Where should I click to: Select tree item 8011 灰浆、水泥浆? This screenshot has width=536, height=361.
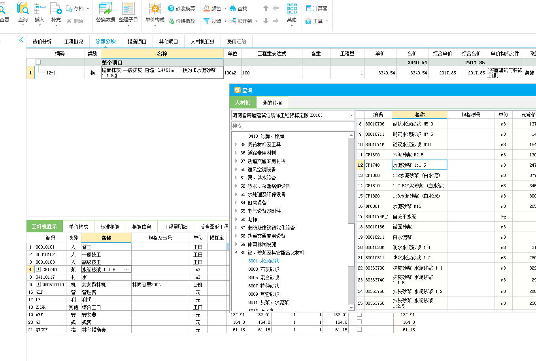point(268,302)
